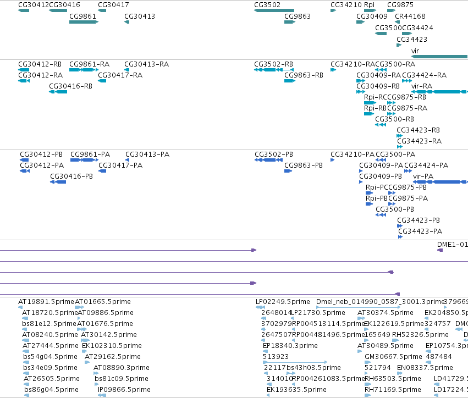The width and height of the screenshot is (468, 398).
Task: Select protein CG30416-PB
Action: click(71, 176)
